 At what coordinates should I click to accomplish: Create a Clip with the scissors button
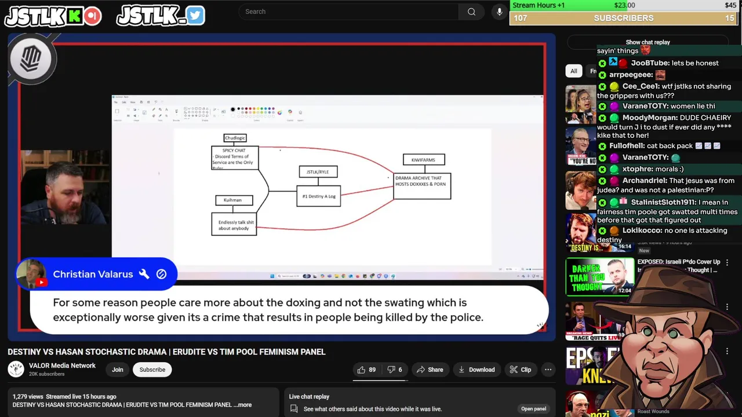[520, 370]
